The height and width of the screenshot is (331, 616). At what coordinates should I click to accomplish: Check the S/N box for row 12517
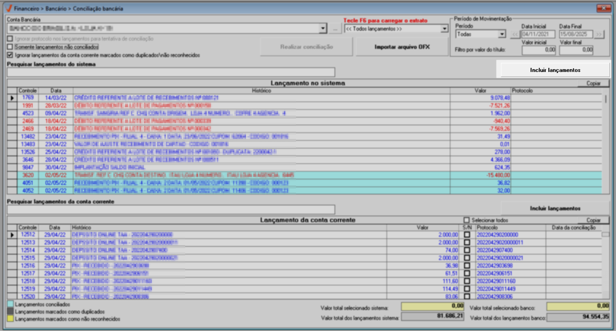pos(467,273)
